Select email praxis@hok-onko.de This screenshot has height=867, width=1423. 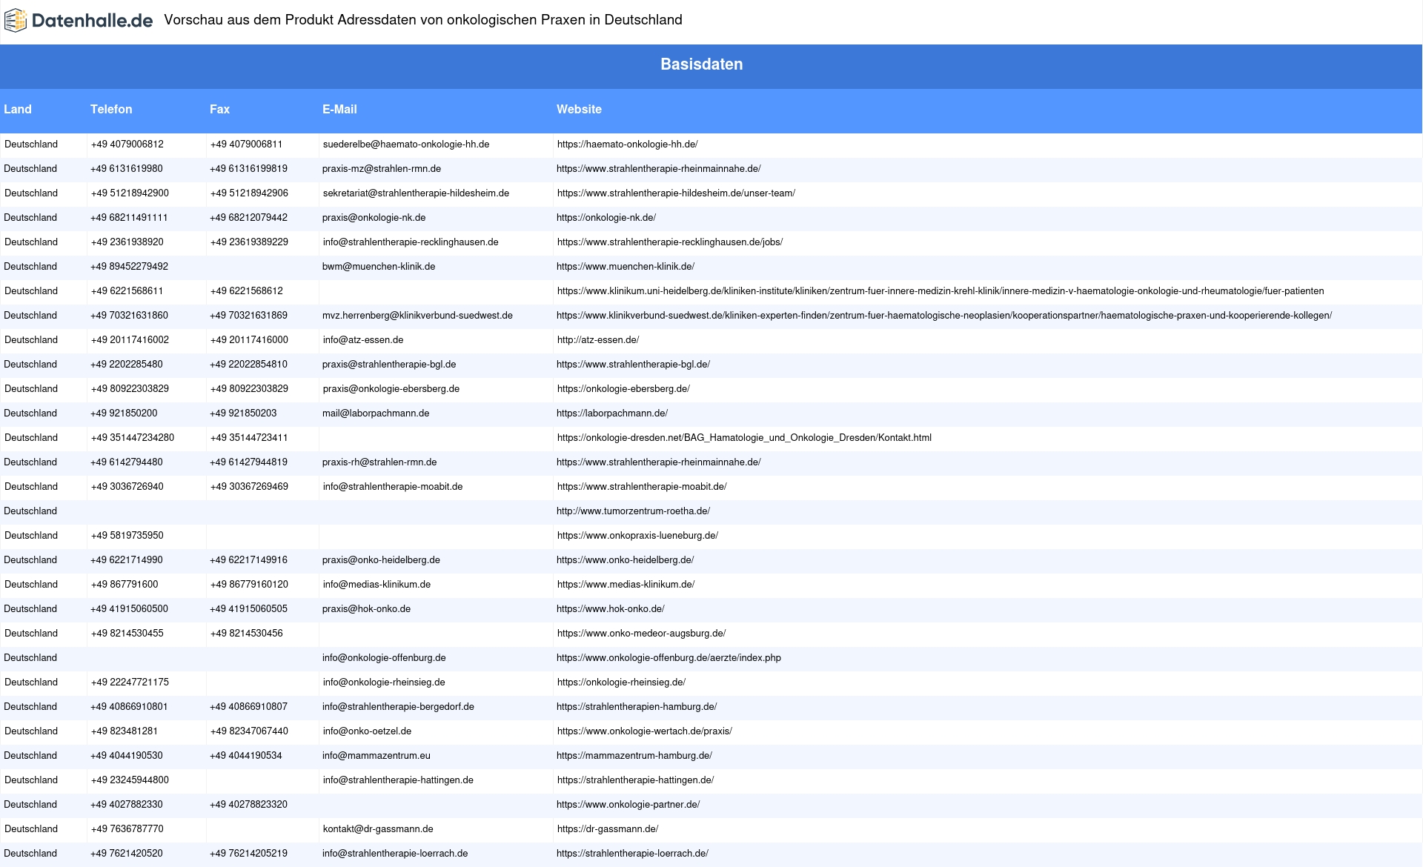point(366,609)
